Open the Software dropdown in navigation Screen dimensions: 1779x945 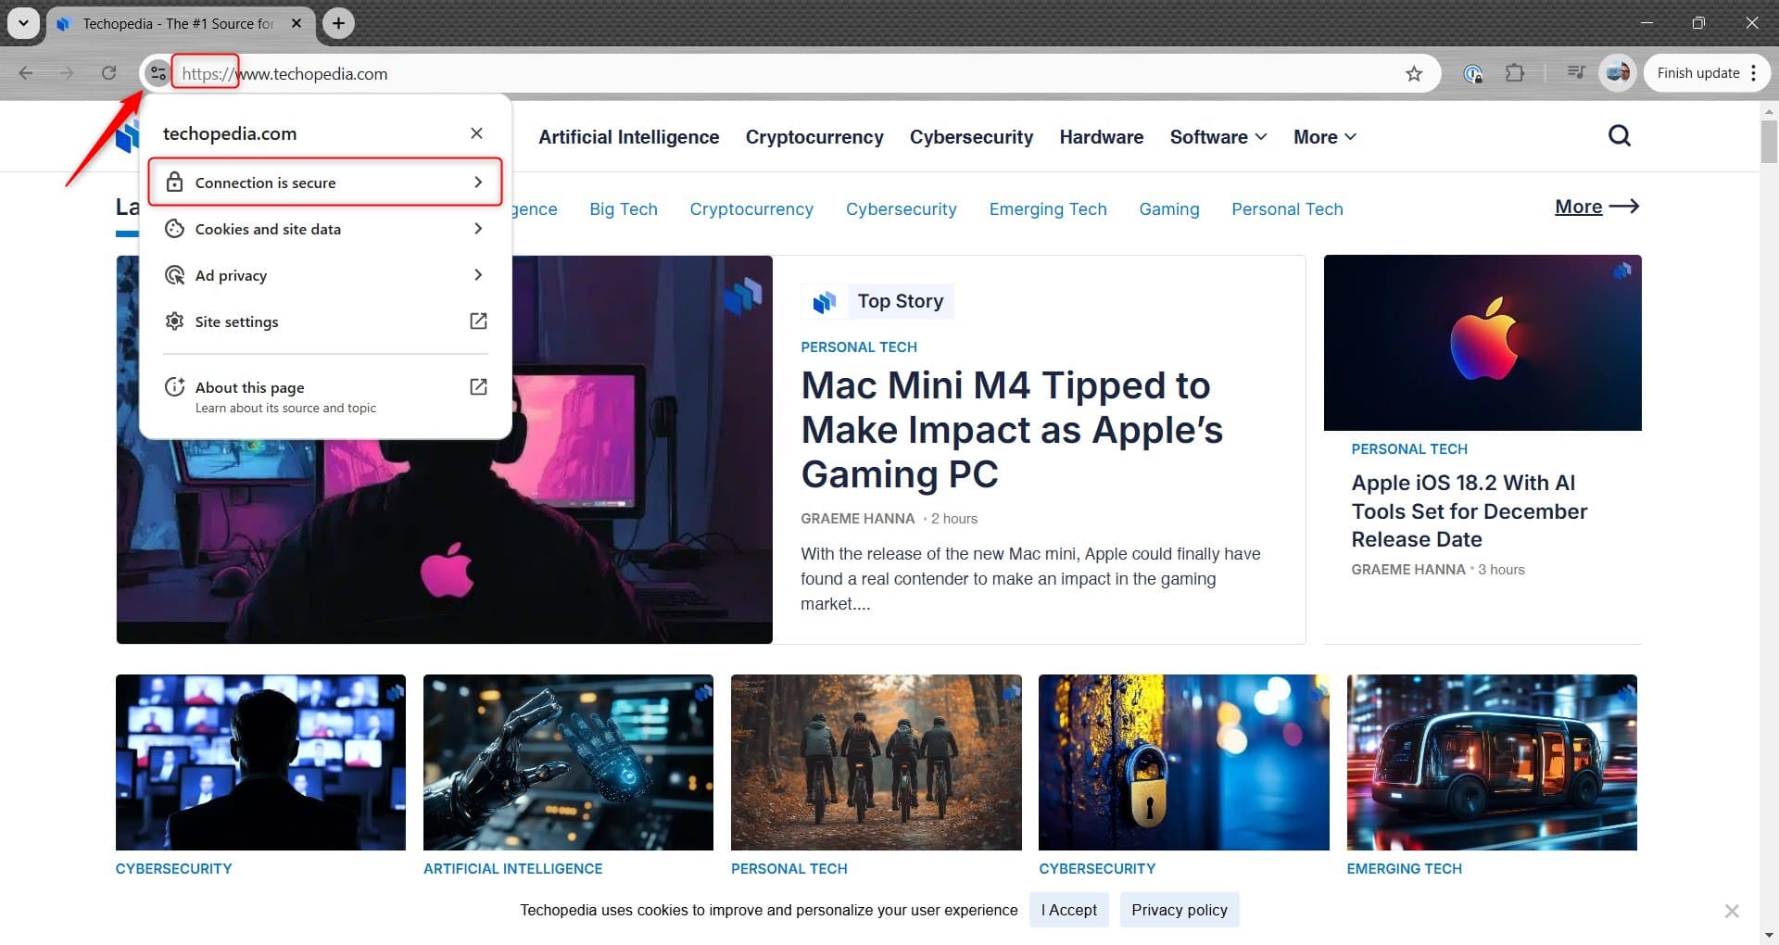[x=1218, y=137]
